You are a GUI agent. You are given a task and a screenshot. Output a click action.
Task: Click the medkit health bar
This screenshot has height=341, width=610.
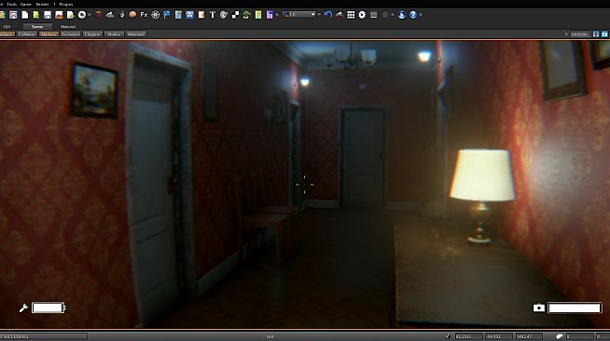[575, 308]
